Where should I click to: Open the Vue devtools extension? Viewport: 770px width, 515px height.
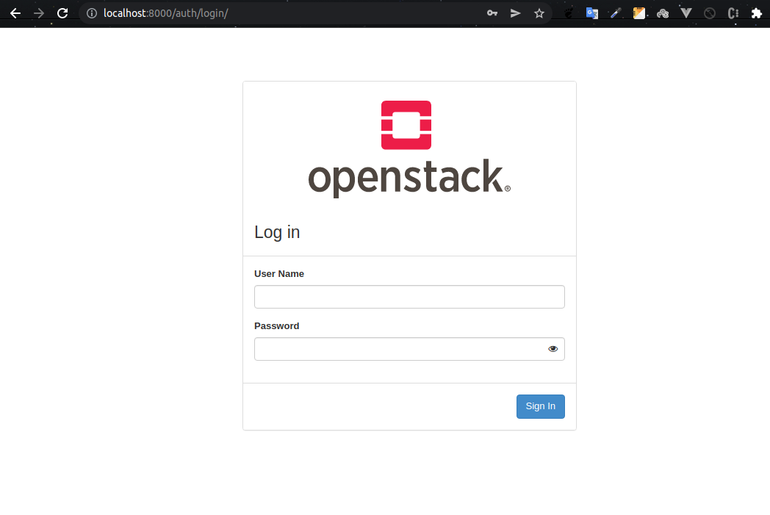pyautogui.click(x=686, y=13)
